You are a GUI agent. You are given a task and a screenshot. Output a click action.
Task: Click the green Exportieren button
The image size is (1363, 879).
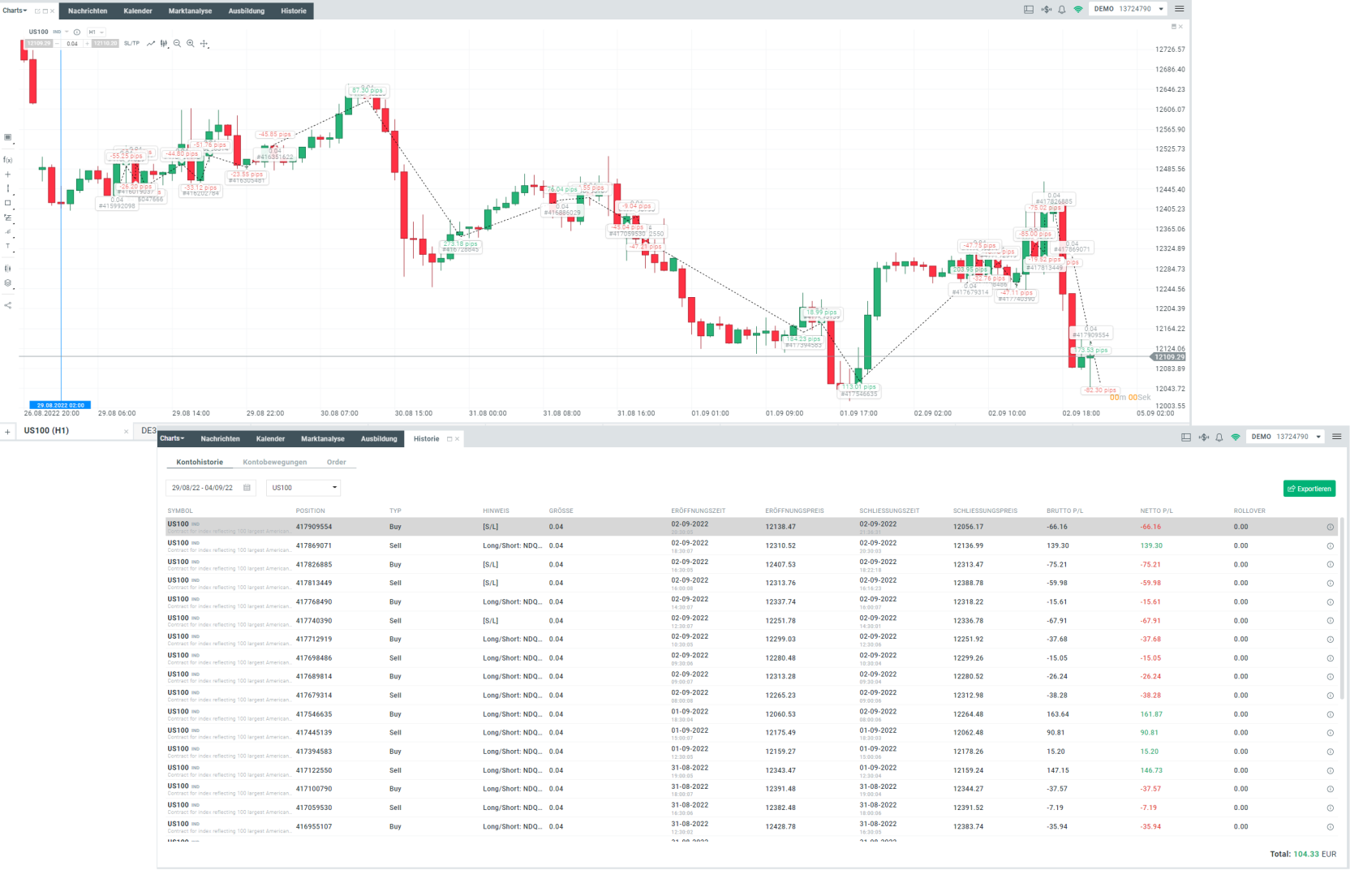(x=1309, y=489)
